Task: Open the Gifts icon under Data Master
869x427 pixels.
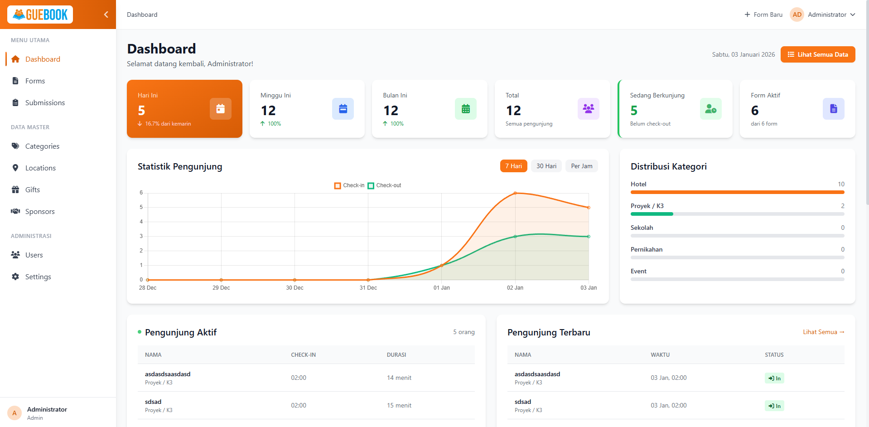Action: [x=15, y=189]
